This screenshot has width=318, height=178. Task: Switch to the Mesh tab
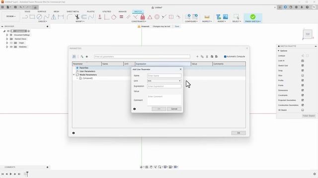pyautogui.click(x=56, y=11)
